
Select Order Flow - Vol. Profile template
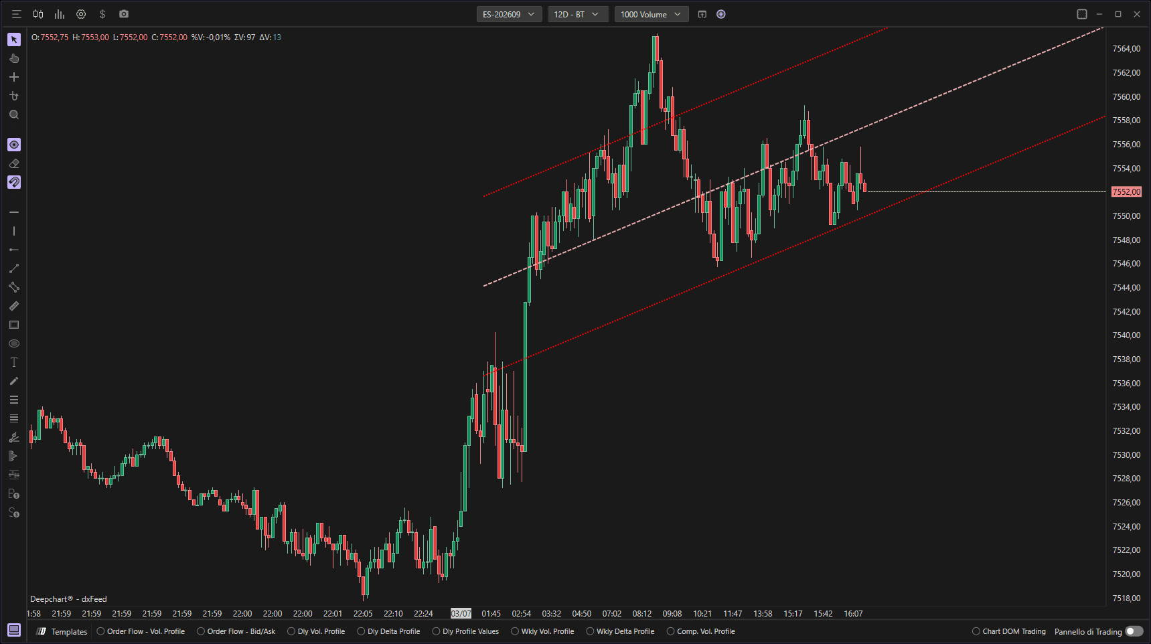[141, 631]
